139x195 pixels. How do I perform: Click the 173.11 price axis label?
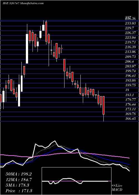tap(130, 109)
